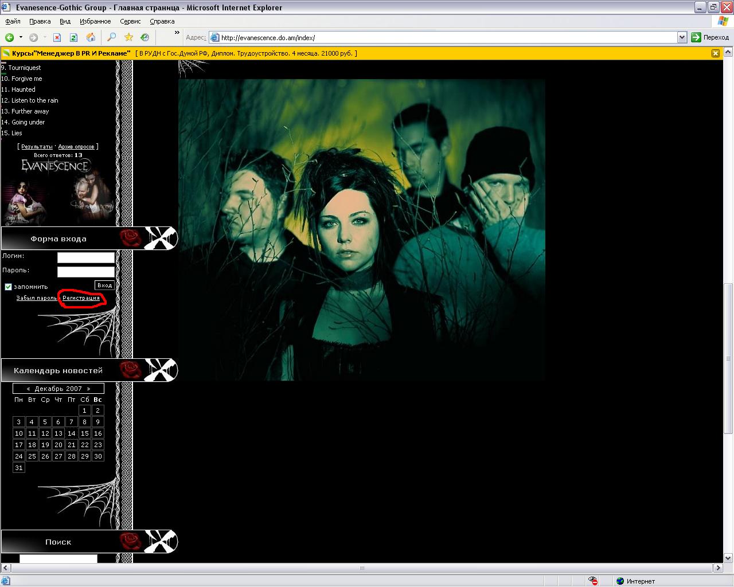734x587 pixels.
Task: Select December 14 in calendar
Action: click(x=71, y=433)
